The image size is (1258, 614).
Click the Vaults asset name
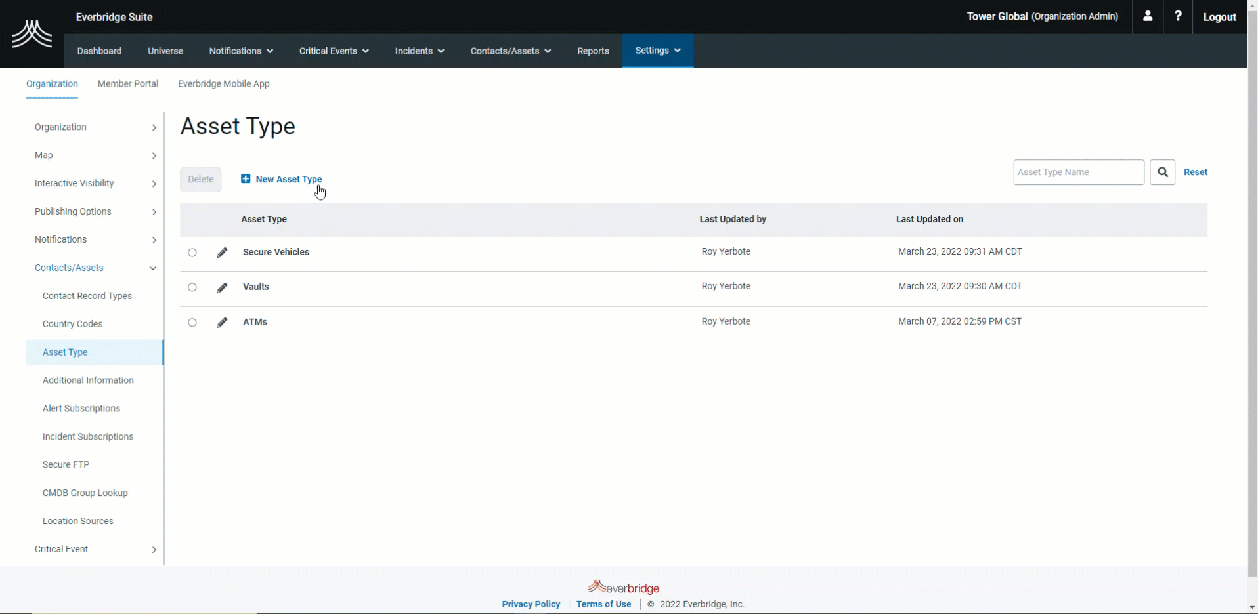coord(256,287)
